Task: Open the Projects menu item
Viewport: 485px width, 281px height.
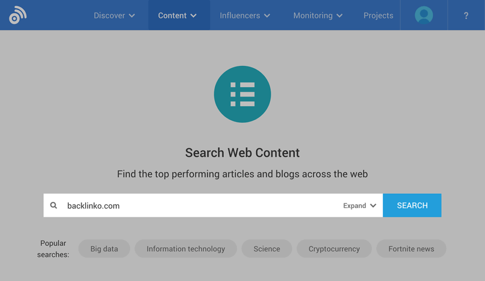Action: click(378, 15)
